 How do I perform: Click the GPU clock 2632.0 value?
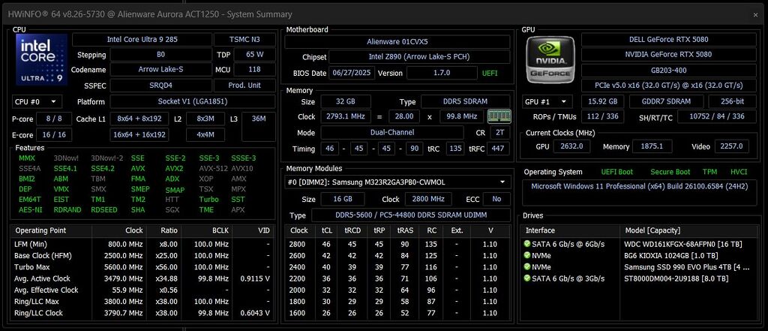(x=571, y=146)
